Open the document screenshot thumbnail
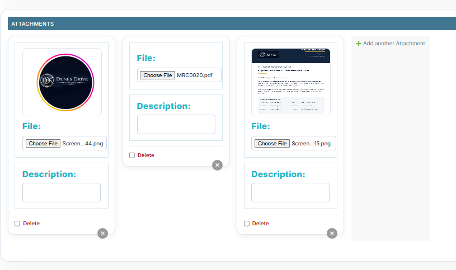 pyautogui.click(x=291, y=82)
